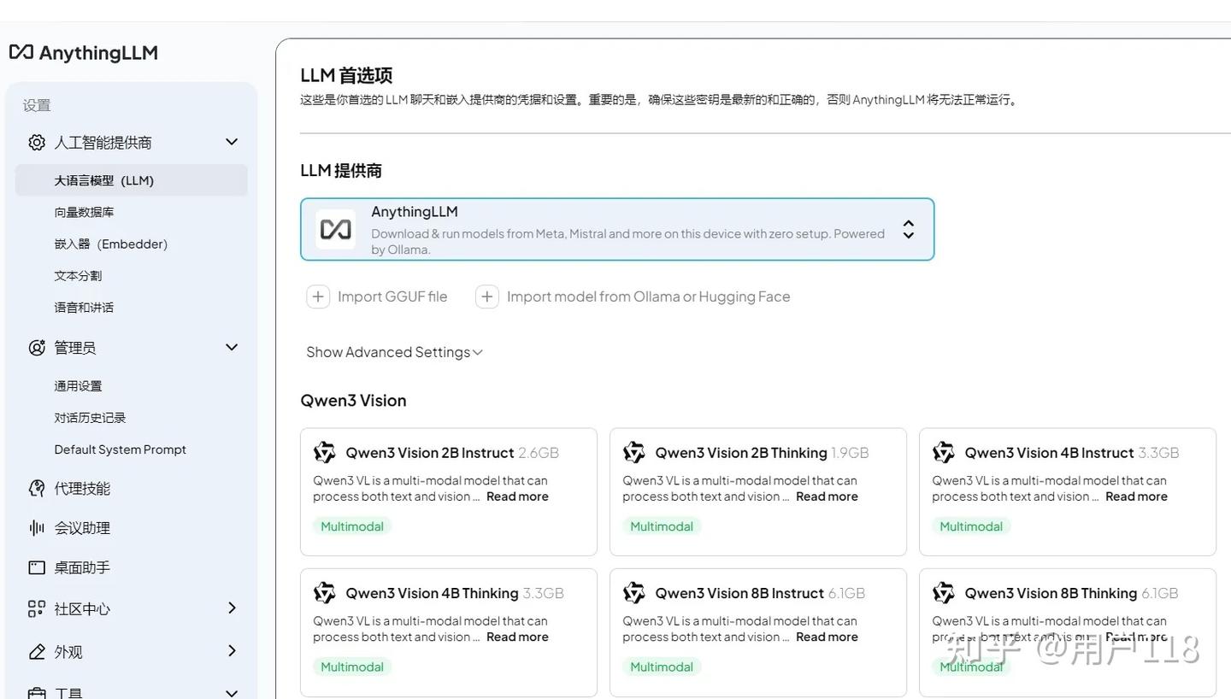Click Qwen logo on Vision 8B Instruct card

coord(634,592)
